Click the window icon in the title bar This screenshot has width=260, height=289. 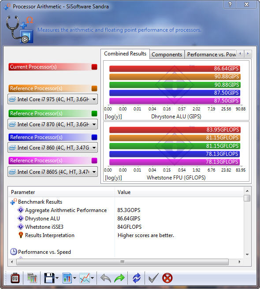pyautogui.click(x=7, y=7)
